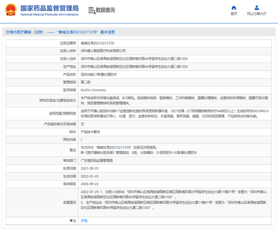Click expiry date 2026-09-22
Image resolution: width=278 pixels, height=231 pixels.
click(x=90, y=184)
